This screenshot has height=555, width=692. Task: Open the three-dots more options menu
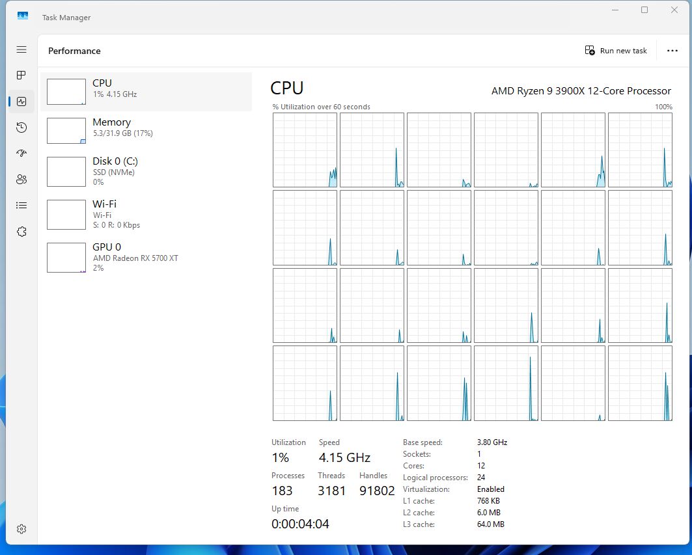pos(672,50)
